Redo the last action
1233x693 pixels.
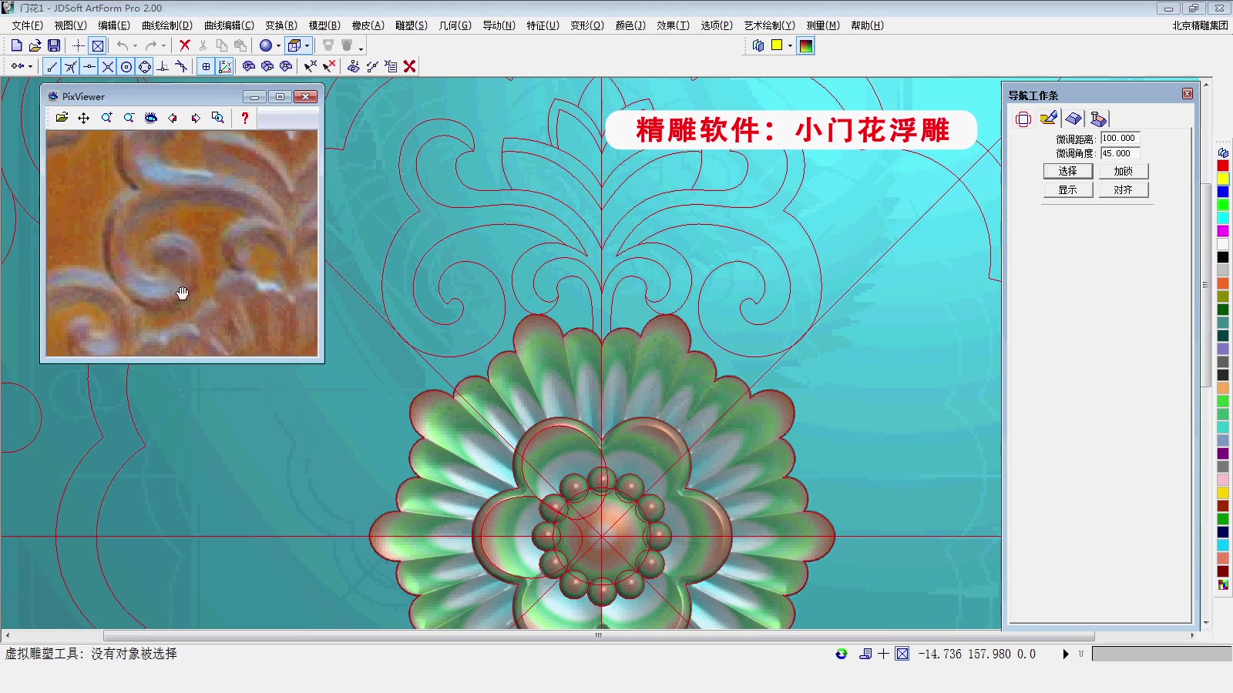click(151, 45)
